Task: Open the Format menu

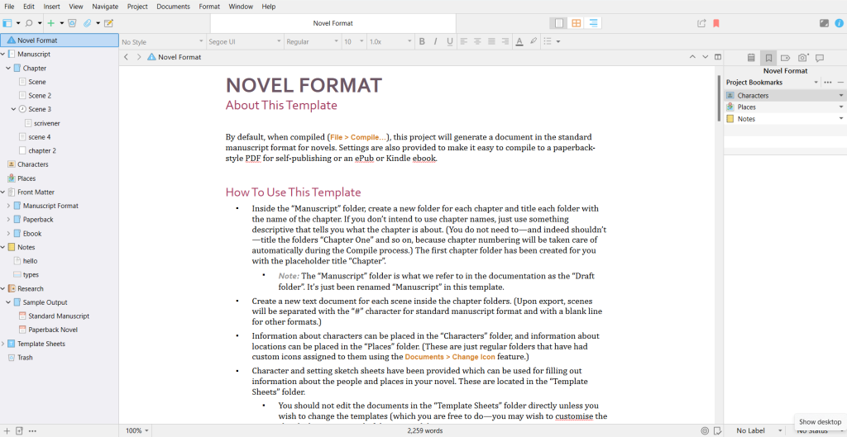Action: point(209,6)
